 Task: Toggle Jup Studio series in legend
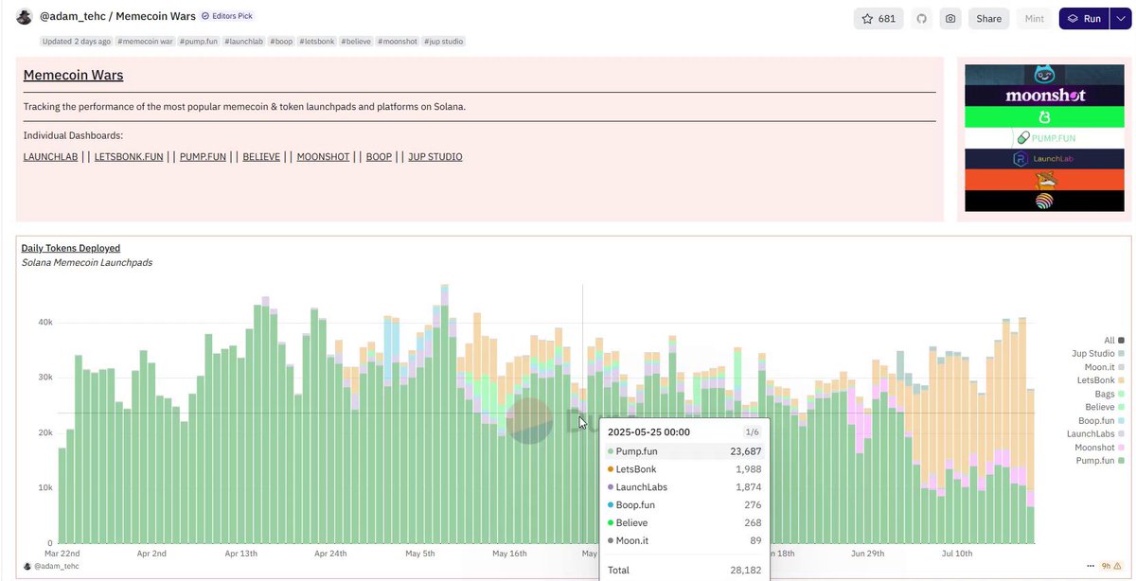click(1098, 353)
